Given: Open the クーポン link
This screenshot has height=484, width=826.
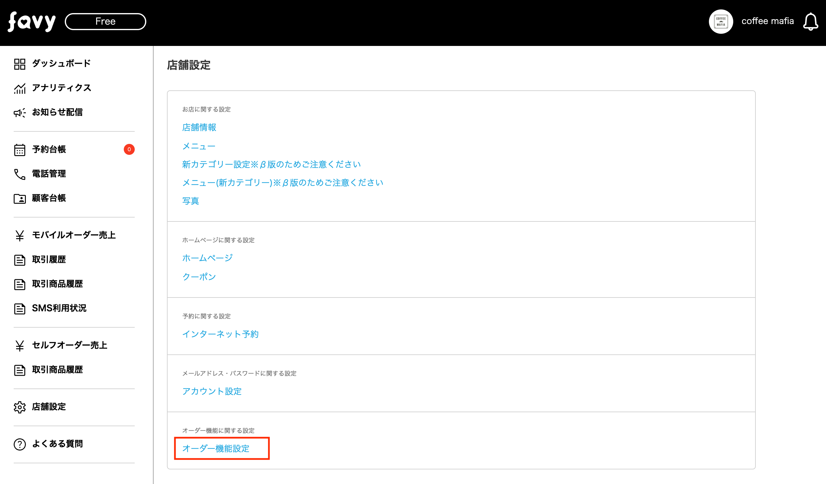Looking at the screenshot, I should [x=199, y=277].
